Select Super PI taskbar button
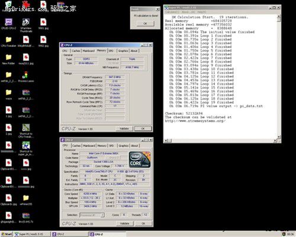 (31, 234)
